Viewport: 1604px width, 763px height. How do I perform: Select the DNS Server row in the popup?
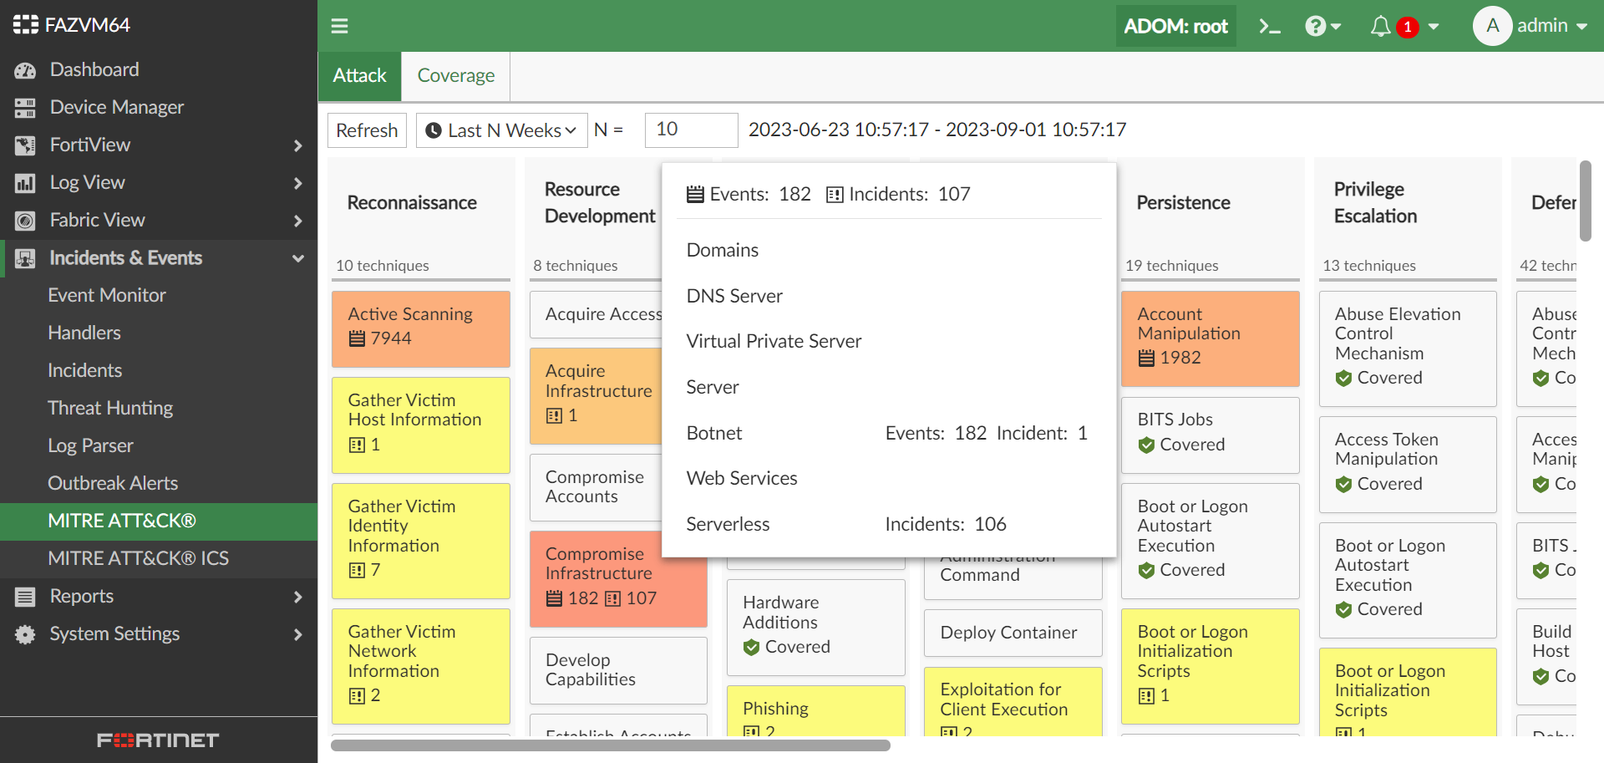coord(889,296)
